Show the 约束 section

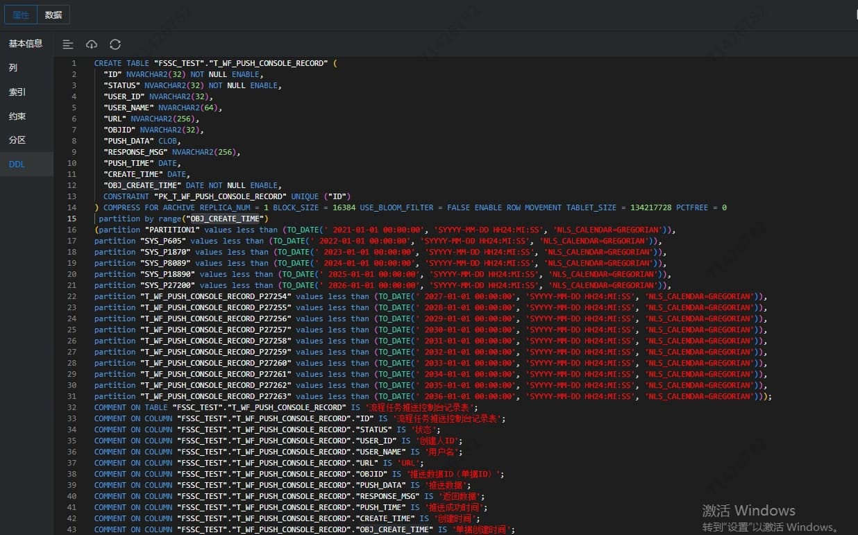[17, 117]
